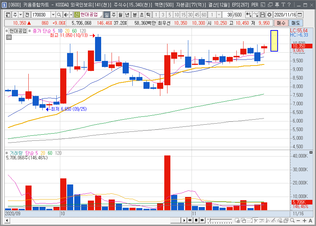The height and width of the screenshot is (226, 316).
Task: Select interval button 30
Action: click(190, 15)
